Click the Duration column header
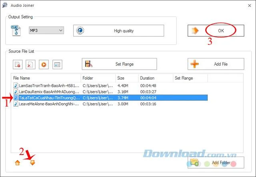Screen dimensions: 256x177 tap(156, 78)
